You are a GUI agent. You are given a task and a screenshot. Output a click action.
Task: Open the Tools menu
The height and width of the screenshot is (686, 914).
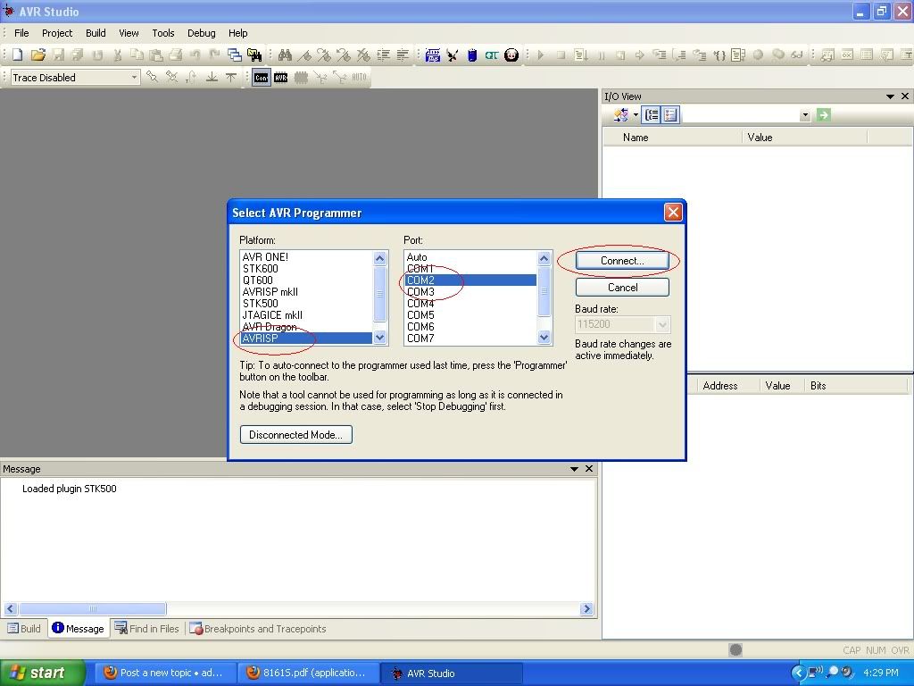pyautogui.click(x=163, y=33)
